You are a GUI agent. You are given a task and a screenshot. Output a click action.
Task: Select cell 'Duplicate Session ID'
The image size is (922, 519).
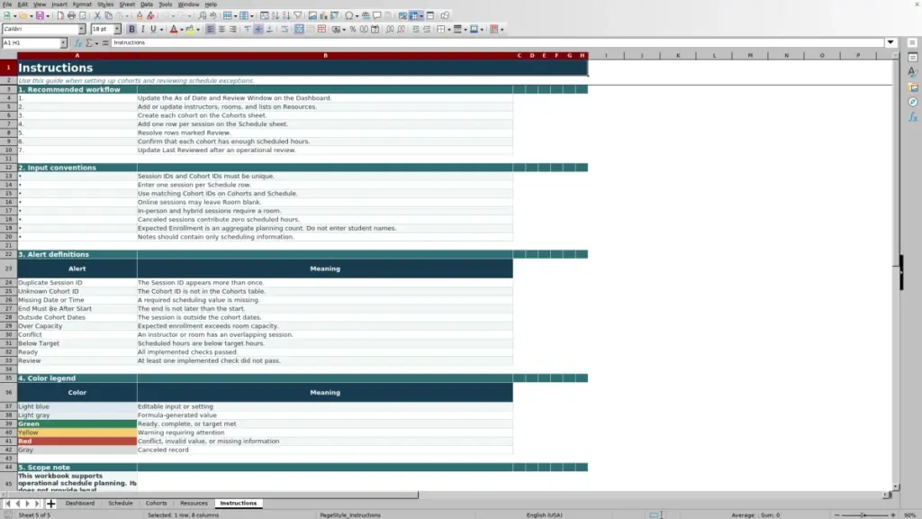click(77, 282)
